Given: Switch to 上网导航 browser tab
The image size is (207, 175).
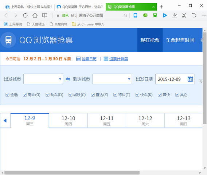Looking at the screenshot, I should point(29,7).
